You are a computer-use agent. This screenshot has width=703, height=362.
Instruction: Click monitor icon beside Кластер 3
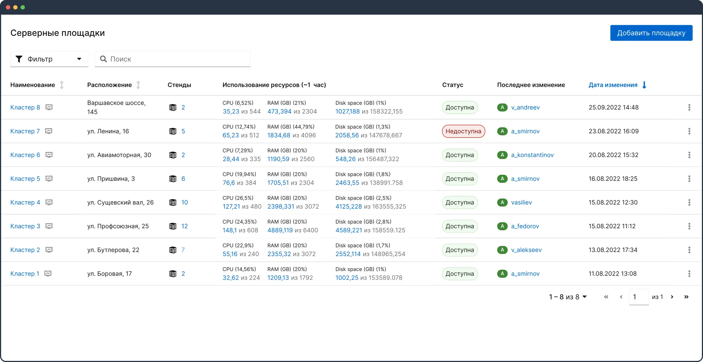pyautogui.click(x=49, y=226)
